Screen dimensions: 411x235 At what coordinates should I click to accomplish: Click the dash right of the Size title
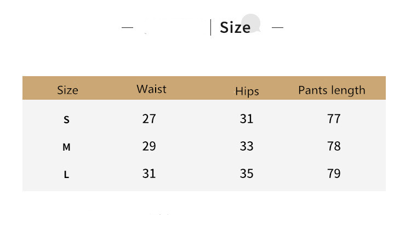click(x=277, y=27)
